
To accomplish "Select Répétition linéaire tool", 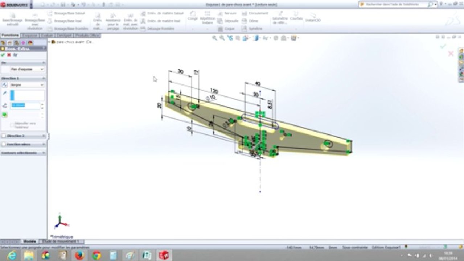I will pyautogui.click(x=208, y=17).
